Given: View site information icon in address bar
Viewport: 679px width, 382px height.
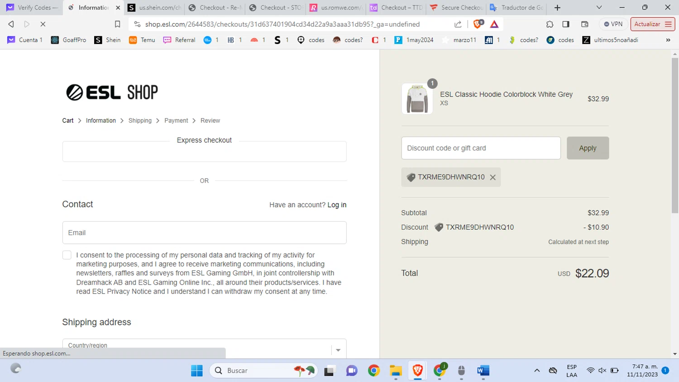Looking at the screenshot, I should (x=137, y=24).
